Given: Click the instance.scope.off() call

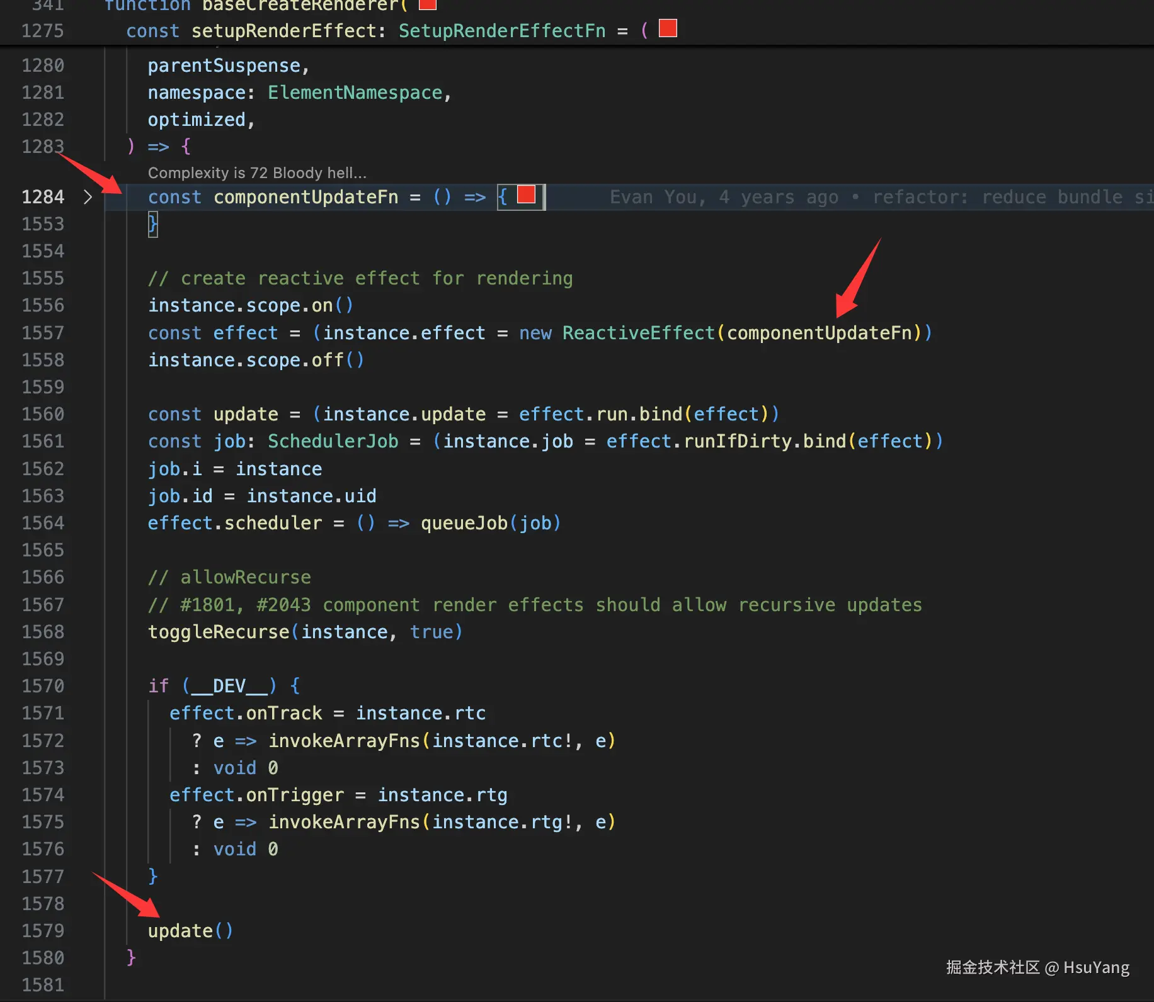Looking at the screenshot, I should pyautogui.click(x=256, y=359).
